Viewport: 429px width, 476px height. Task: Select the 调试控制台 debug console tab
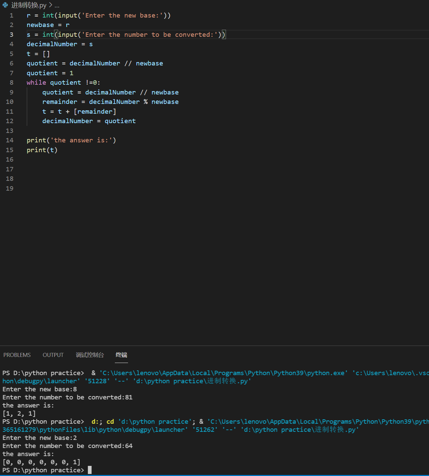point(90,355)
